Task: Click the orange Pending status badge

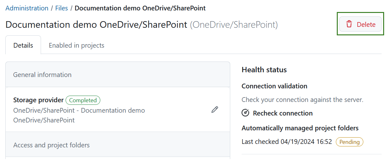Action: (349, 142)
